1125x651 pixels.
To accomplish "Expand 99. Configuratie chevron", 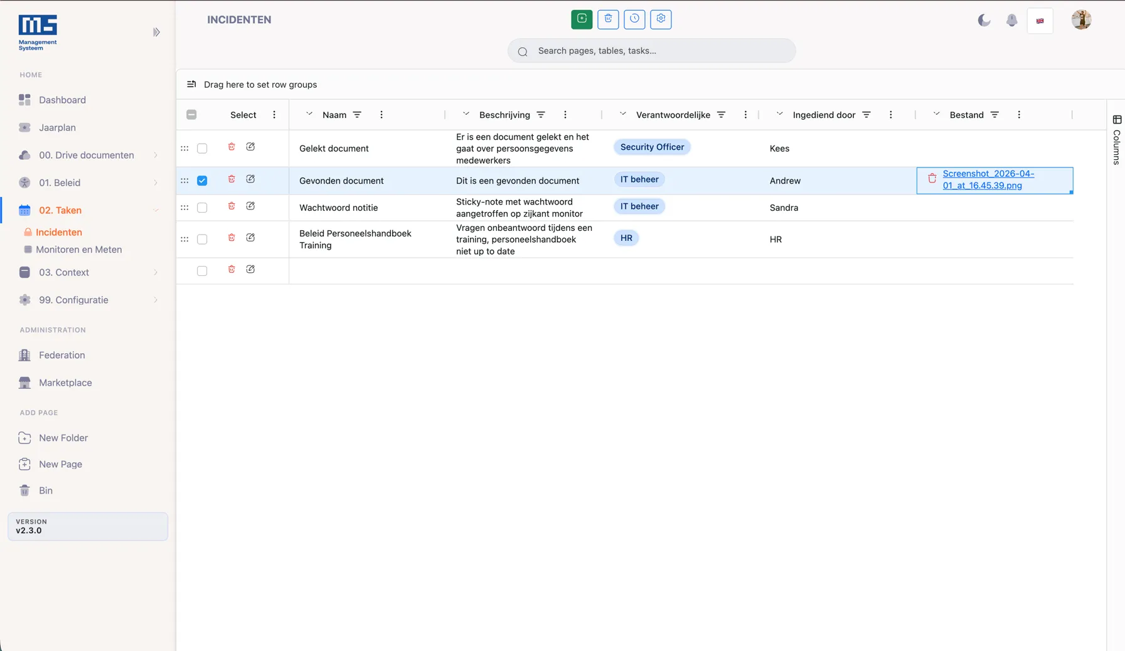I will pos(156,300).
